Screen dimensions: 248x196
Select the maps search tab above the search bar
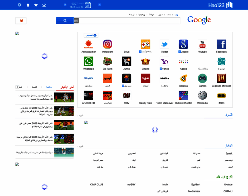click(151, 15)
